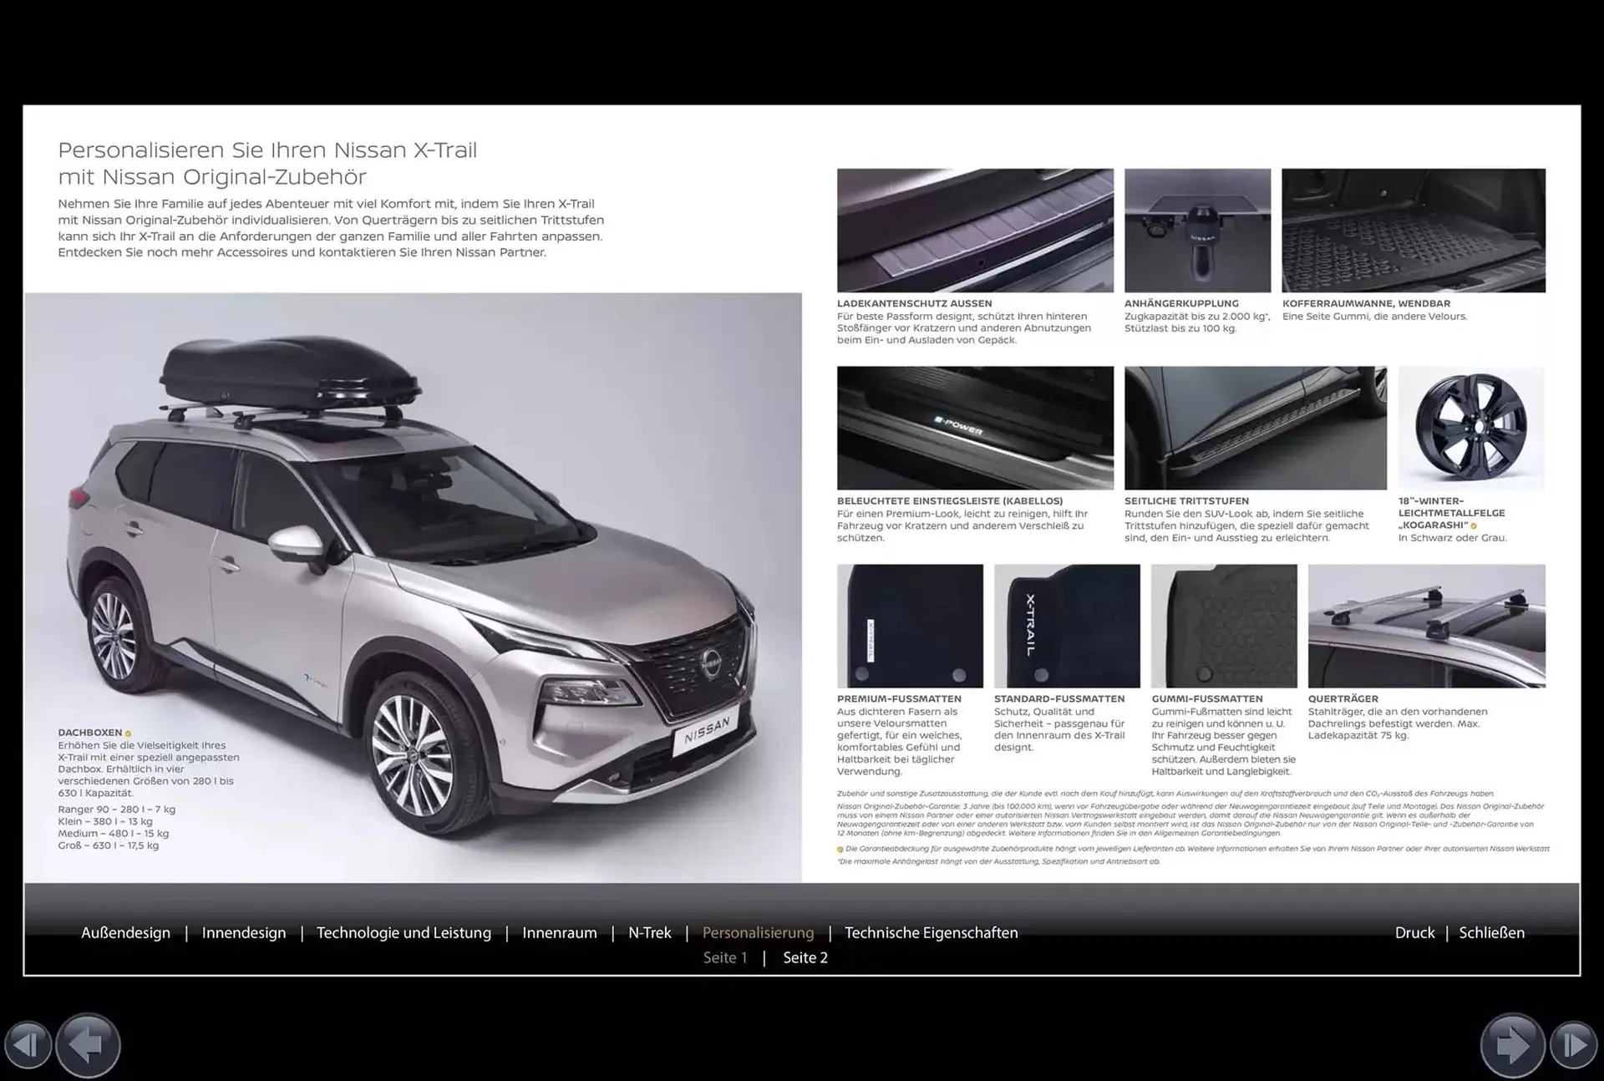Click the 'Ranger 90 – 280 l – 7 kg' line
The height and width of the screenshot is (1081, 1604).
[117, 809]
